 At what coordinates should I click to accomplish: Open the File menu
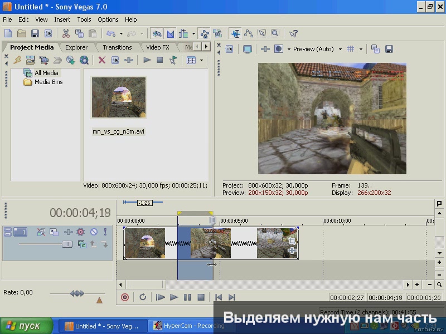pos(7,19)
